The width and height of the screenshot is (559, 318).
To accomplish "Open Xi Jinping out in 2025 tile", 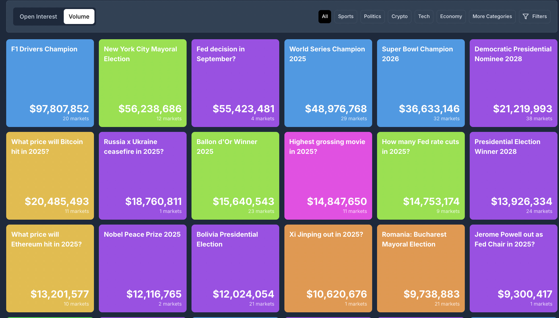I will click(328, 268).
